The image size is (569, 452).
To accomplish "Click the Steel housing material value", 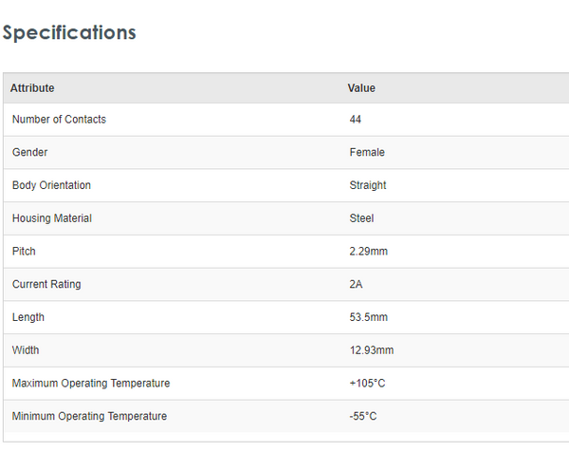I will [361, 218].
